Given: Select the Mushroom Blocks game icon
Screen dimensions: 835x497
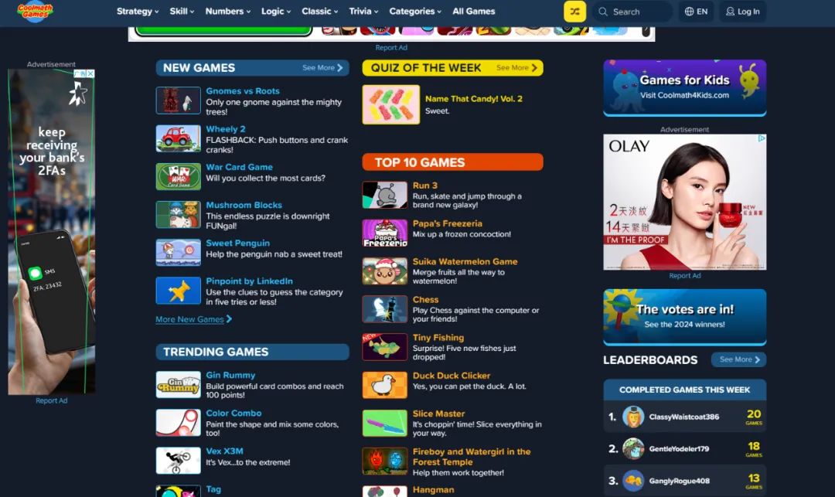Looking at the screenshot, I should (179, 214).
